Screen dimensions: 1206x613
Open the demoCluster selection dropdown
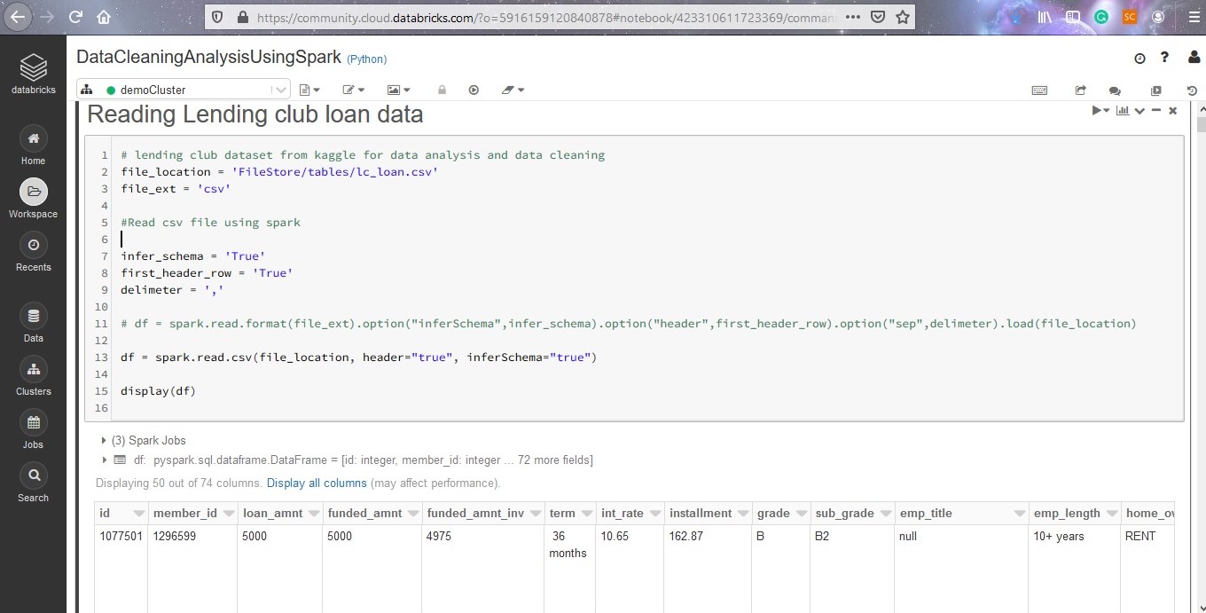pos(280,90)
